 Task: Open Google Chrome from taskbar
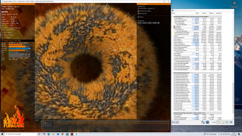63,134
